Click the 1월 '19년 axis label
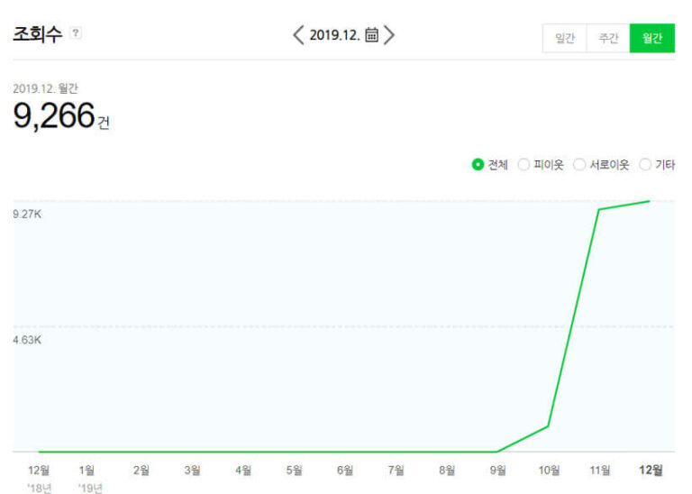 (x=89, y=479)
